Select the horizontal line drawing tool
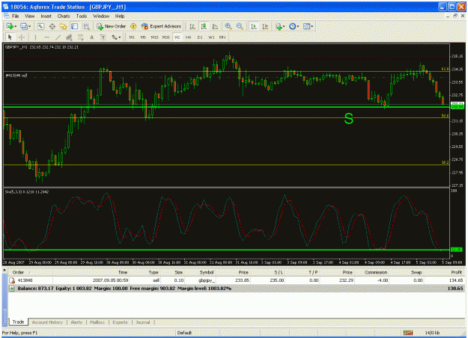The width and height of the screenshot is (468, 338). 46,37
